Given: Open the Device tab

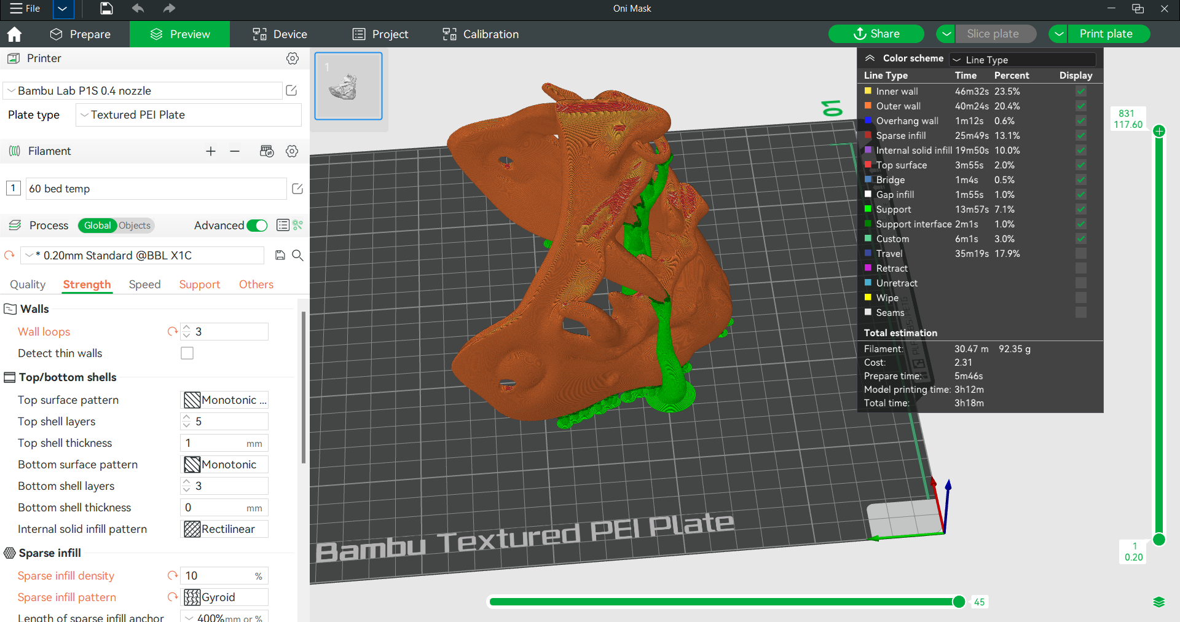Looking at the screenshot, I should point(280,34).
